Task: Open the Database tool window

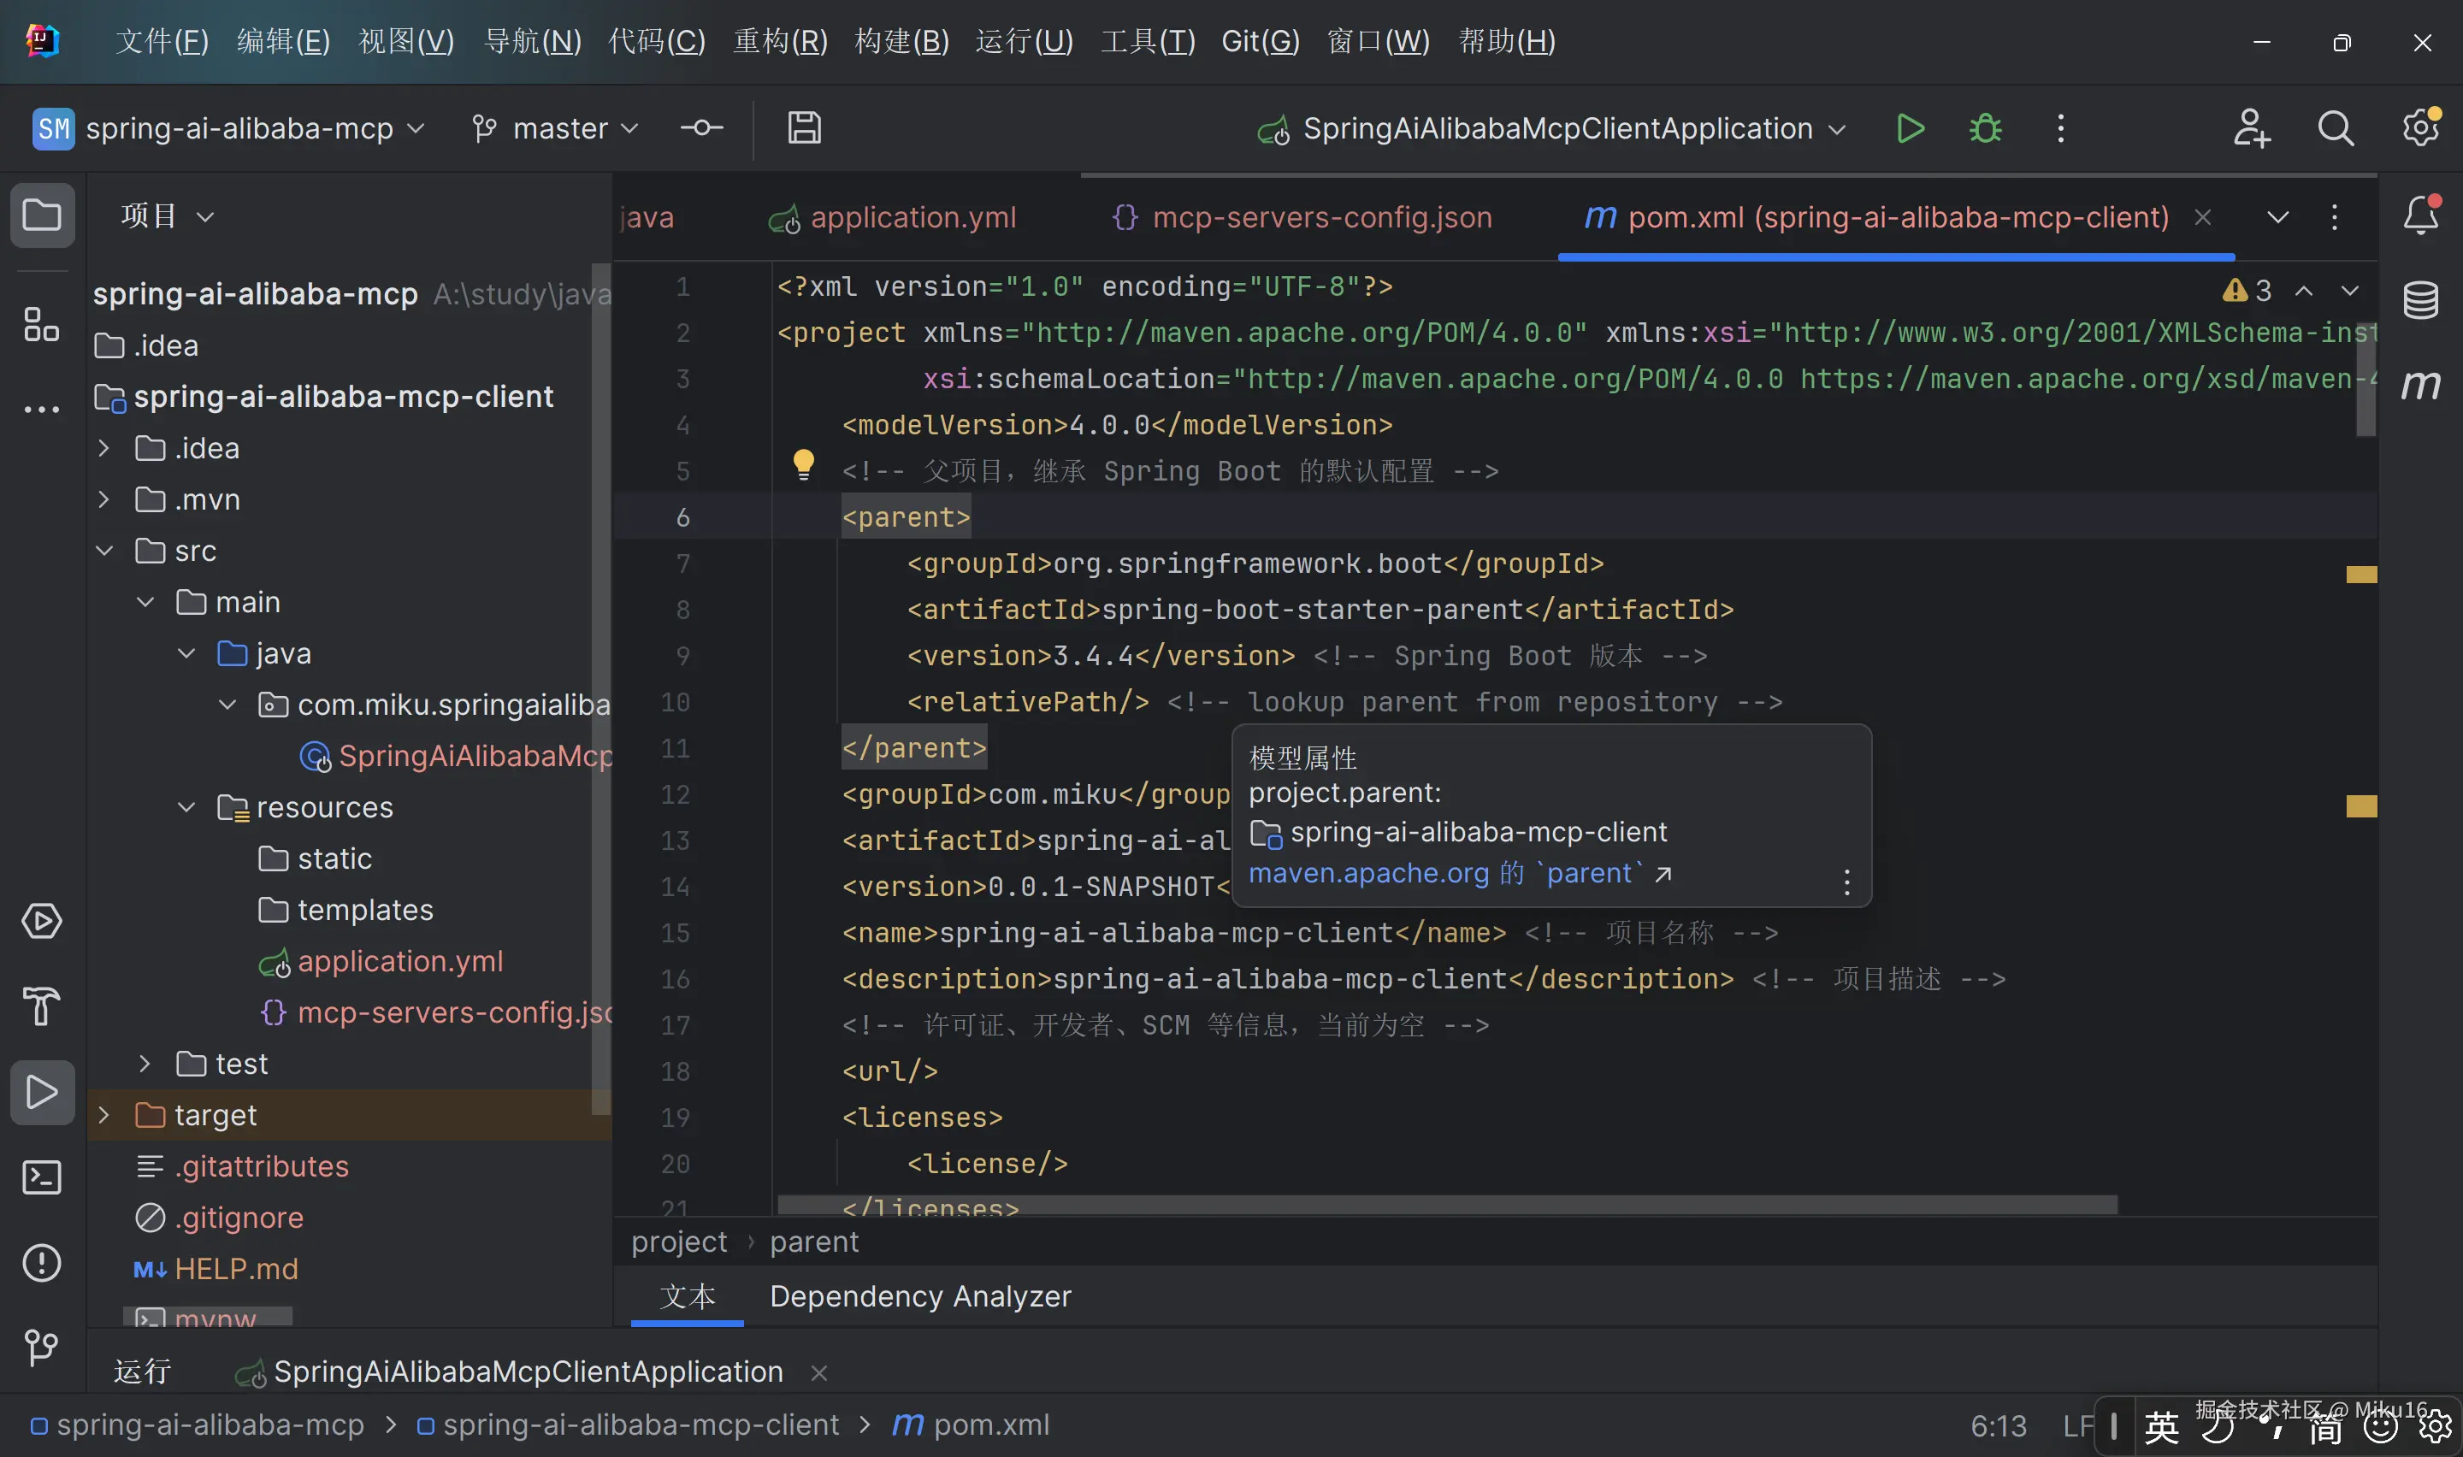Action: (2419, 300)
